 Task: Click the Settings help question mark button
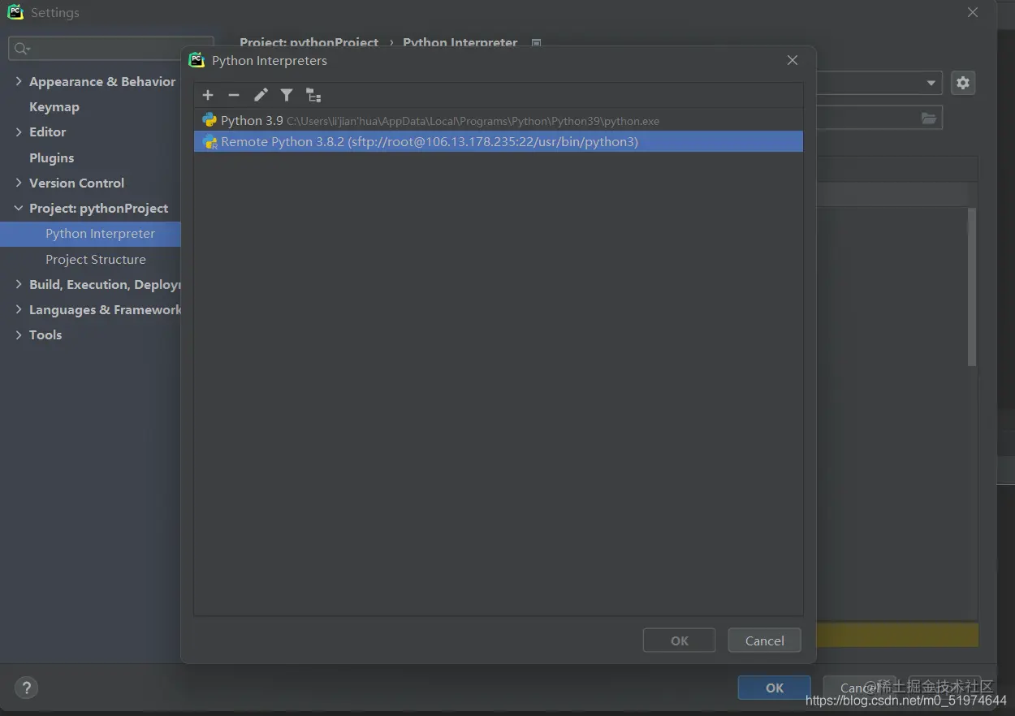point(27,688)
